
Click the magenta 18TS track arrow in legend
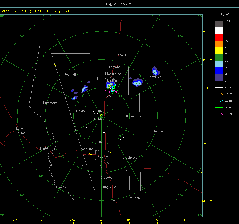[219, 114]
